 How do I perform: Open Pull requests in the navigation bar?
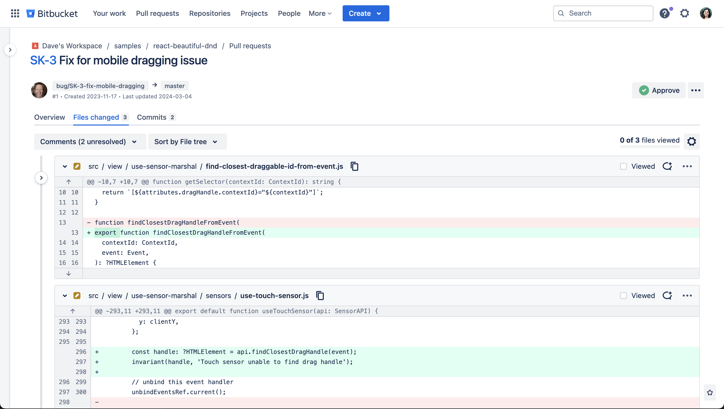157,13
